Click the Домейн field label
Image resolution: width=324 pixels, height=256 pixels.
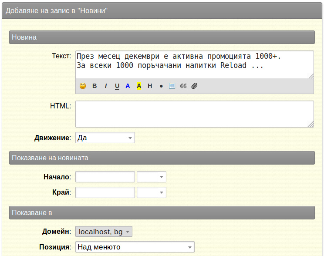57,232
